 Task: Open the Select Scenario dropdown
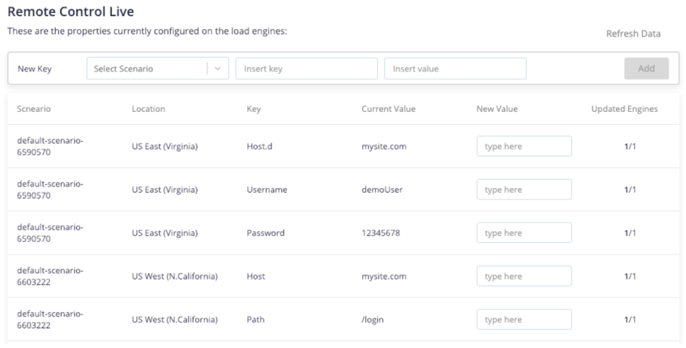pos(146,69)
